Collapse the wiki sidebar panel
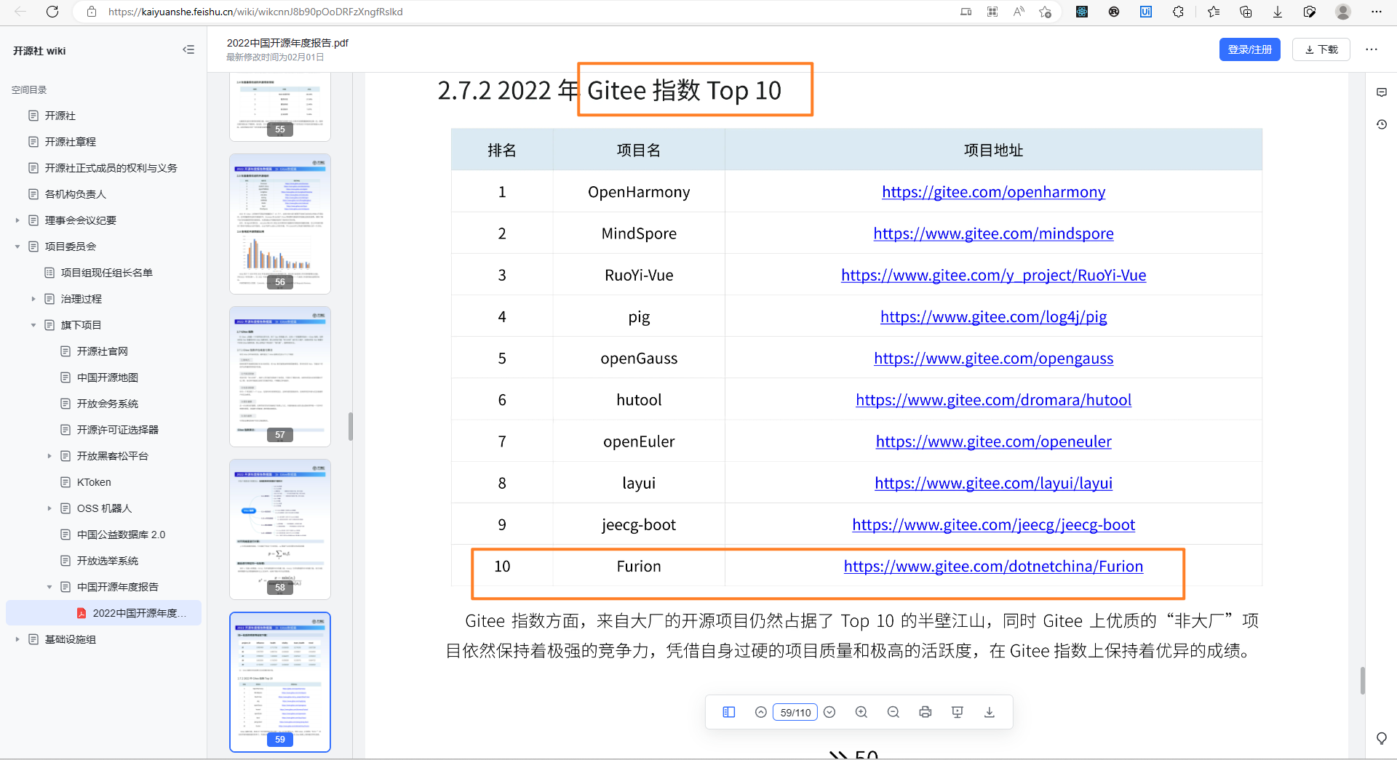 [188, 49]
